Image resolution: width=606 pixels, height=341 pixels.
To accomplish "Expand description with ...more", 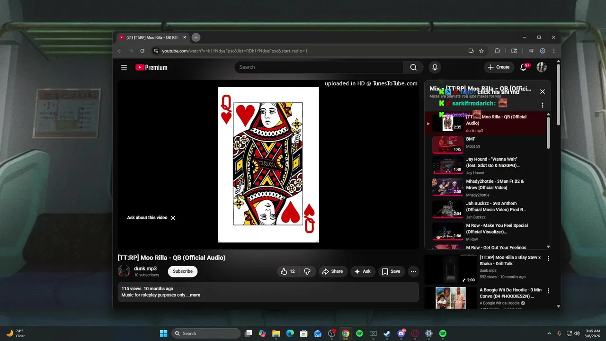I will [193, 295].
